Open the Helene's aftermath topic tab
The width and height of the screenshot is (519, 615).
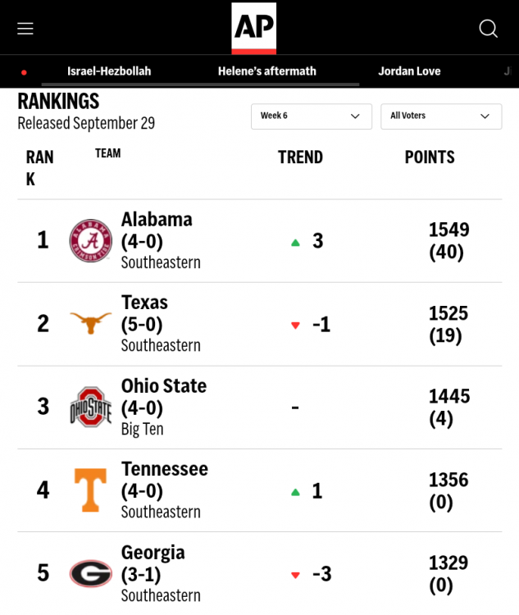[267, 71]
